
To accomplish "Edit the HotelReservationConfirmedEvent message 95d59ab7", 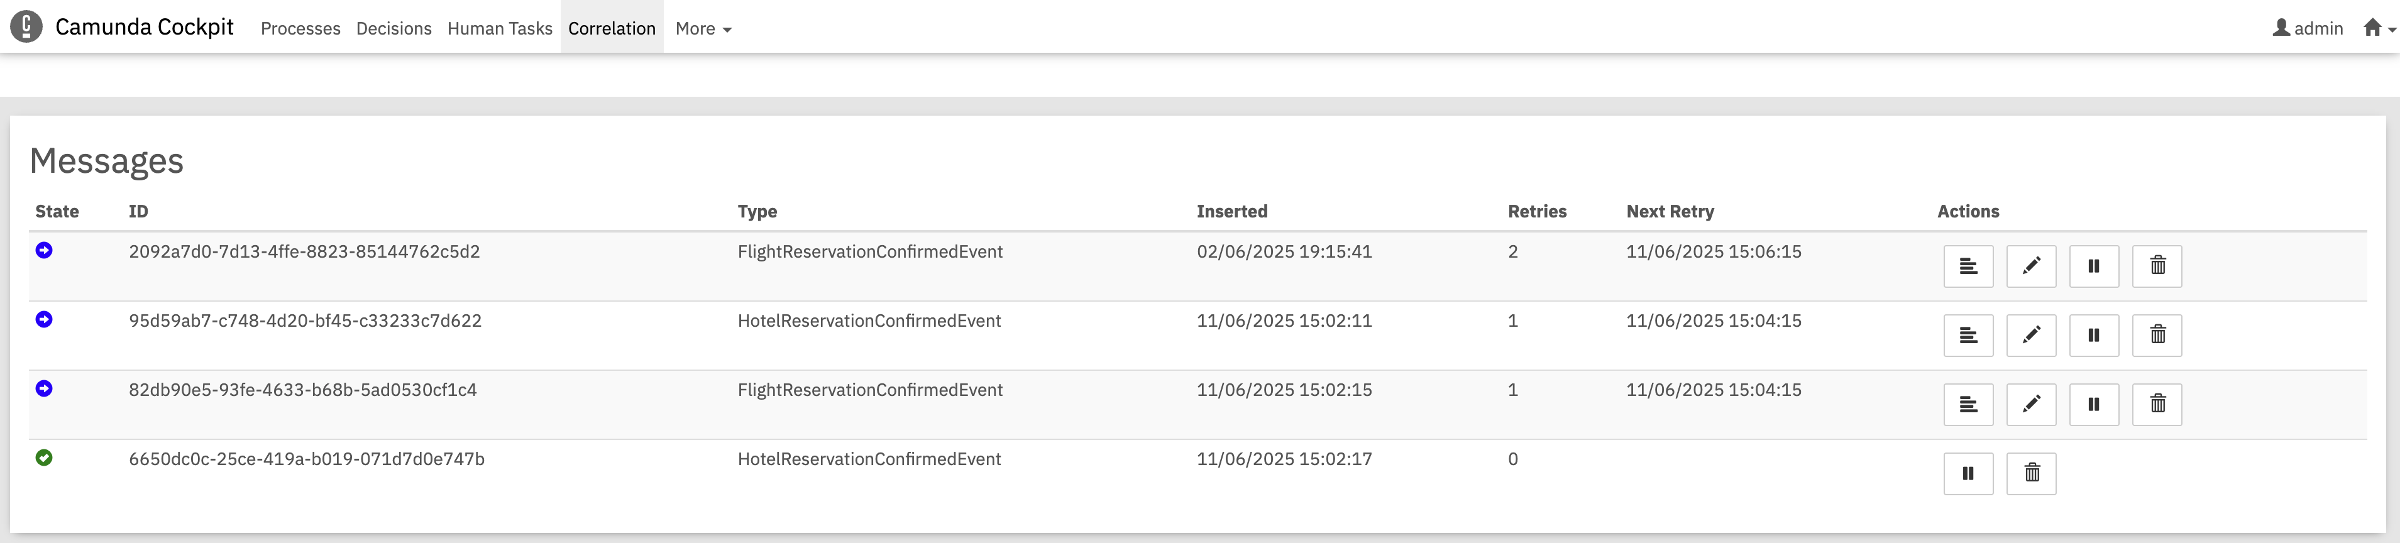I will point(2031,334).
